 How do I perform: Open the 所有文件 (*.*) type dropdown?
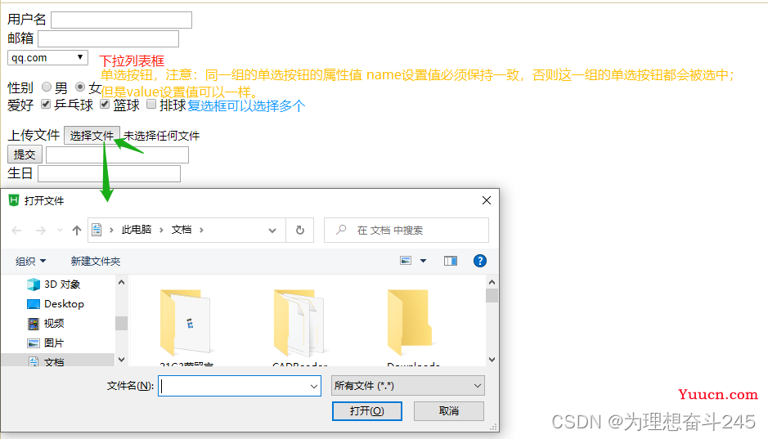(x=408, y=386)
